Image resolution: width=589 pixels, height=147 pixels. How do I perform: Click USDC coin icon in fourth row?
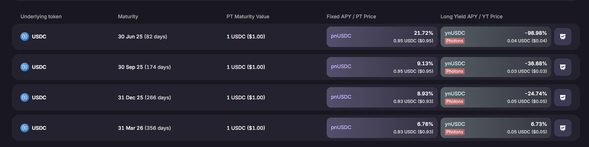[25, 128]
